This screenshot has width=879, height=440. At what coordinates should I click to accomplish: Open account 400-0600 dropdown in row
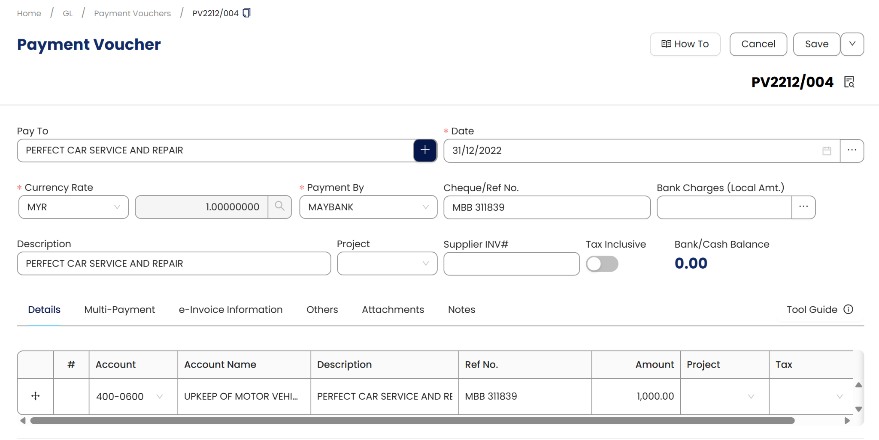pyautogui.click(x=160, y=397)
